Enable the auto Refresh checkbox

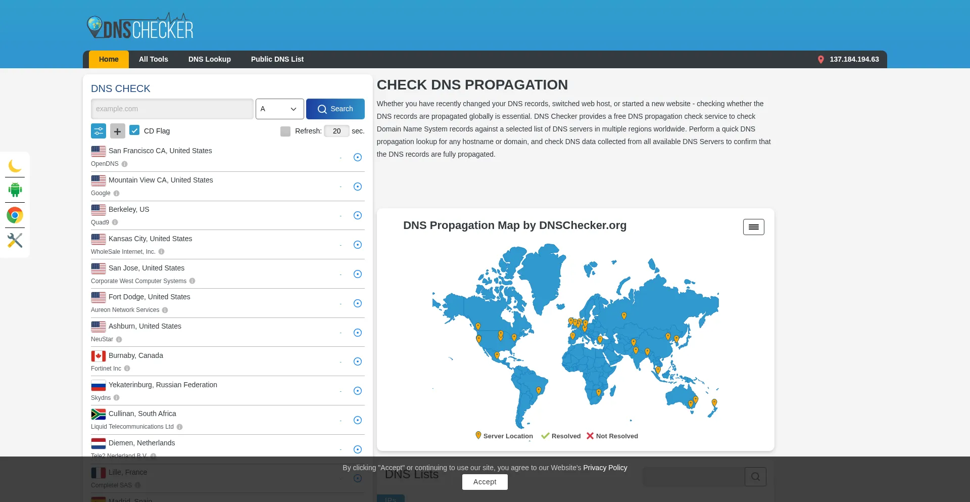coord(285,131)
